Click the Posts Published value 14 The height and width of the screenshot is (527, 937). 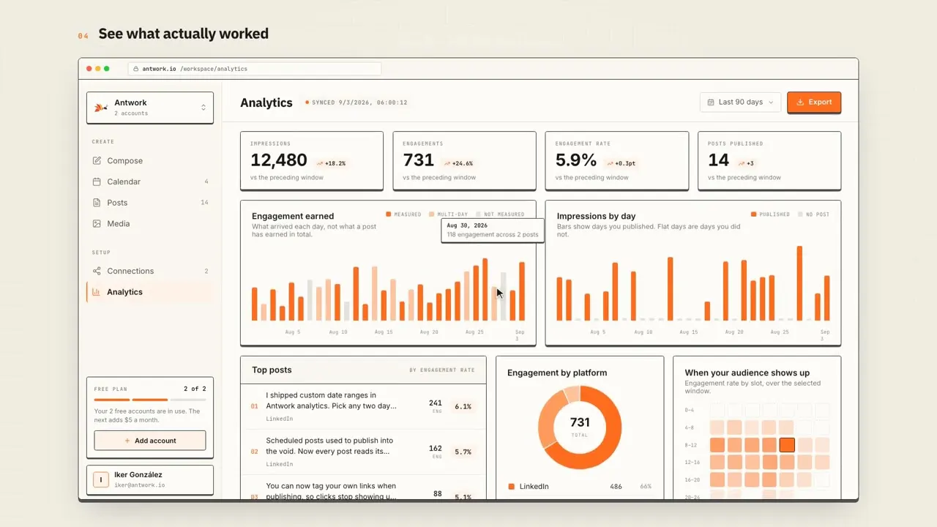718,160
